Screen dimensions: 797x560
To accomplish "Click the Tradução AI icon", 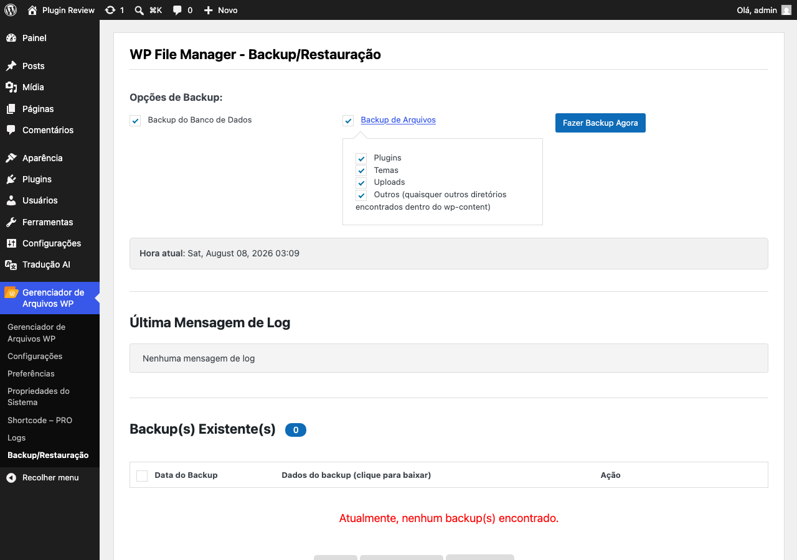I will click(11, 264).
